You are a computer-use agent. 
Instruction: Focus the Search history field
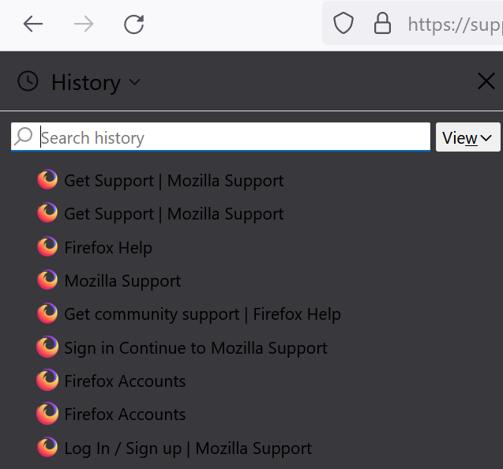click(220, 137)
